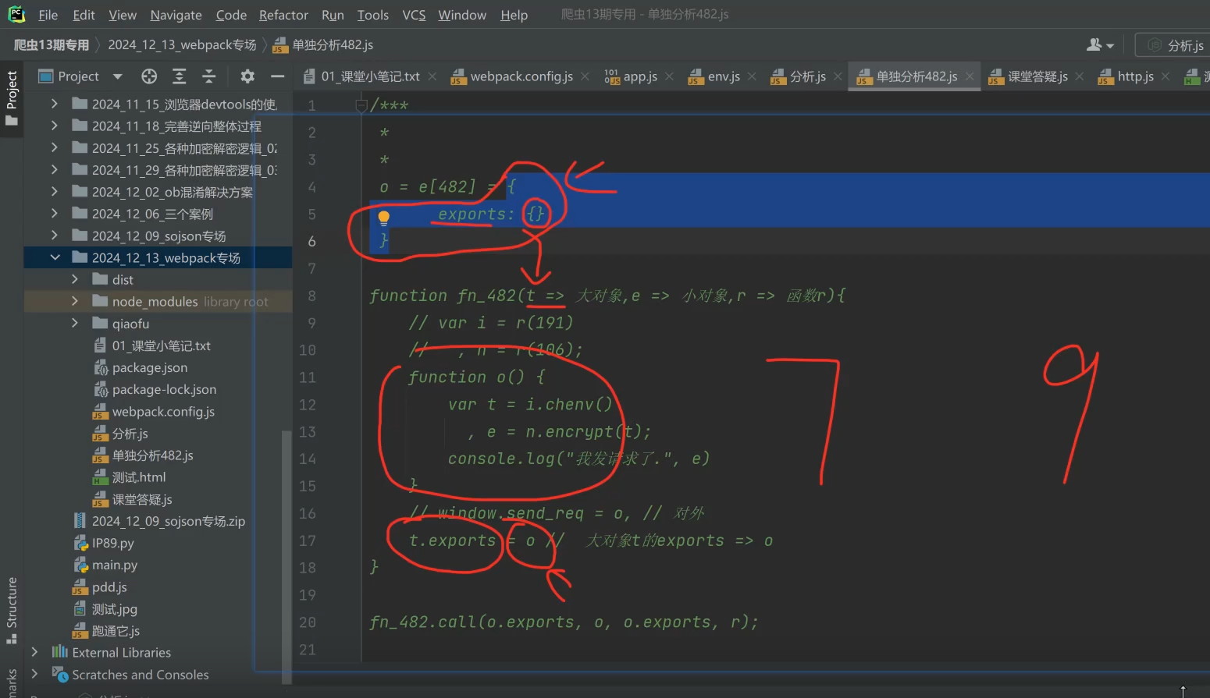Select webpack.config.js in project tree
Image resolution: width=1210 pixels, height=698 pixels.
coord(162,411)
